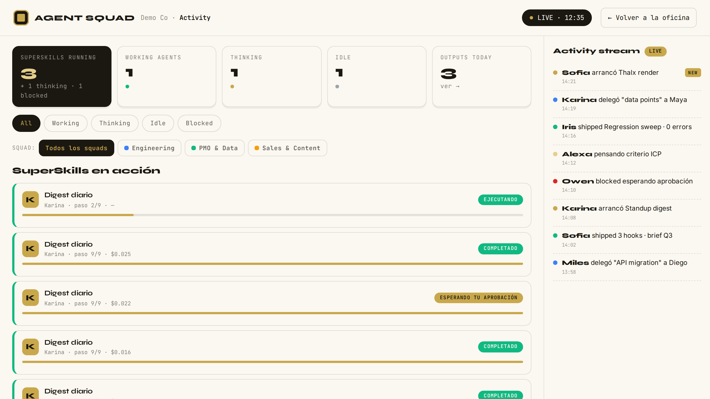Viewport: 710px width, 399px height.
Task: Click the 14:21 timestamp in the stream
Action: point(569,81)
